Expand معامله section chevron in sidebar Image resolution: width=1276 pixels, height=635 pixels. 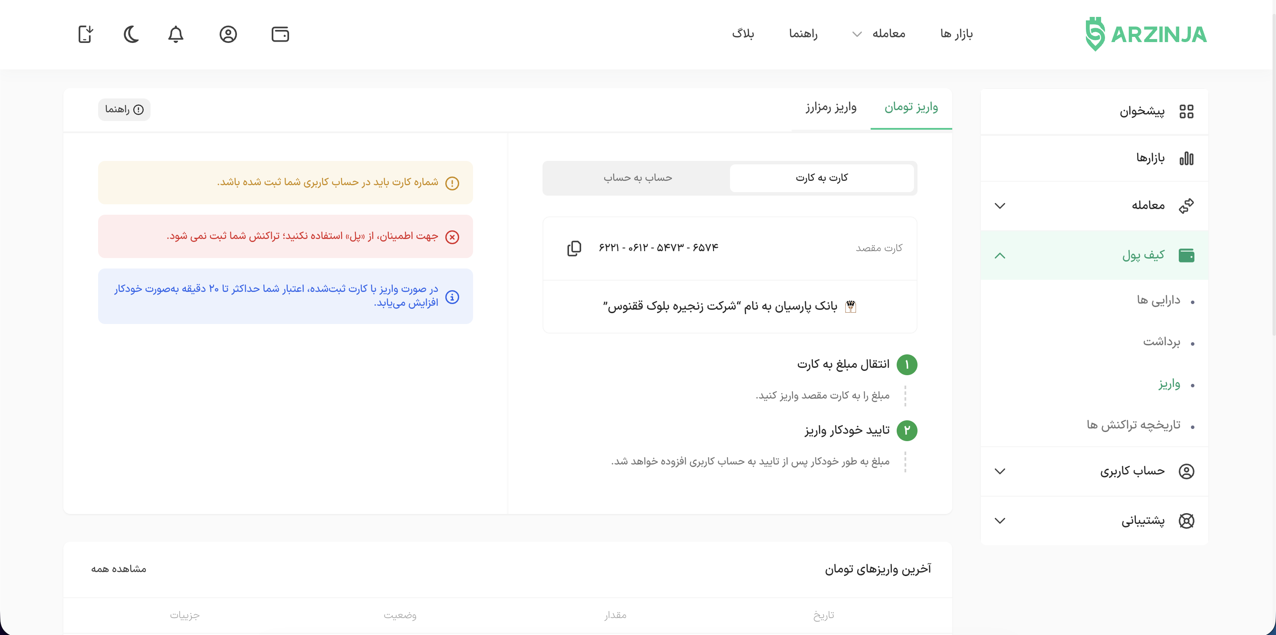coord(1000,206)
